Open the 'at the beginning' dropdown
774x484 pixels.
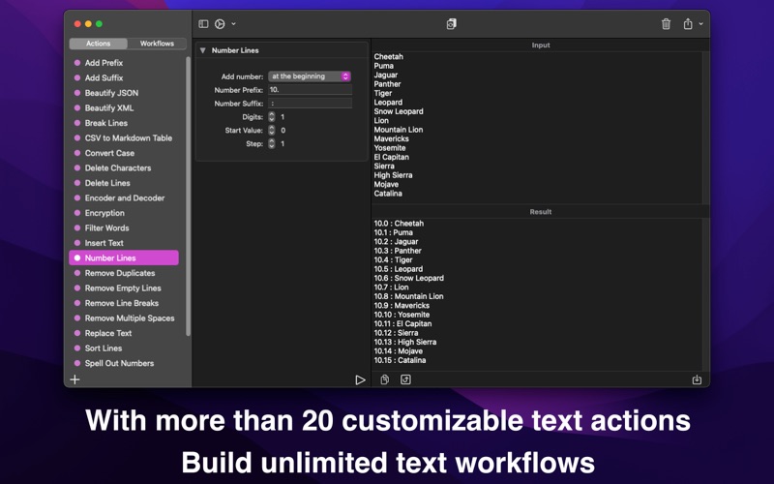coord(310,76)
